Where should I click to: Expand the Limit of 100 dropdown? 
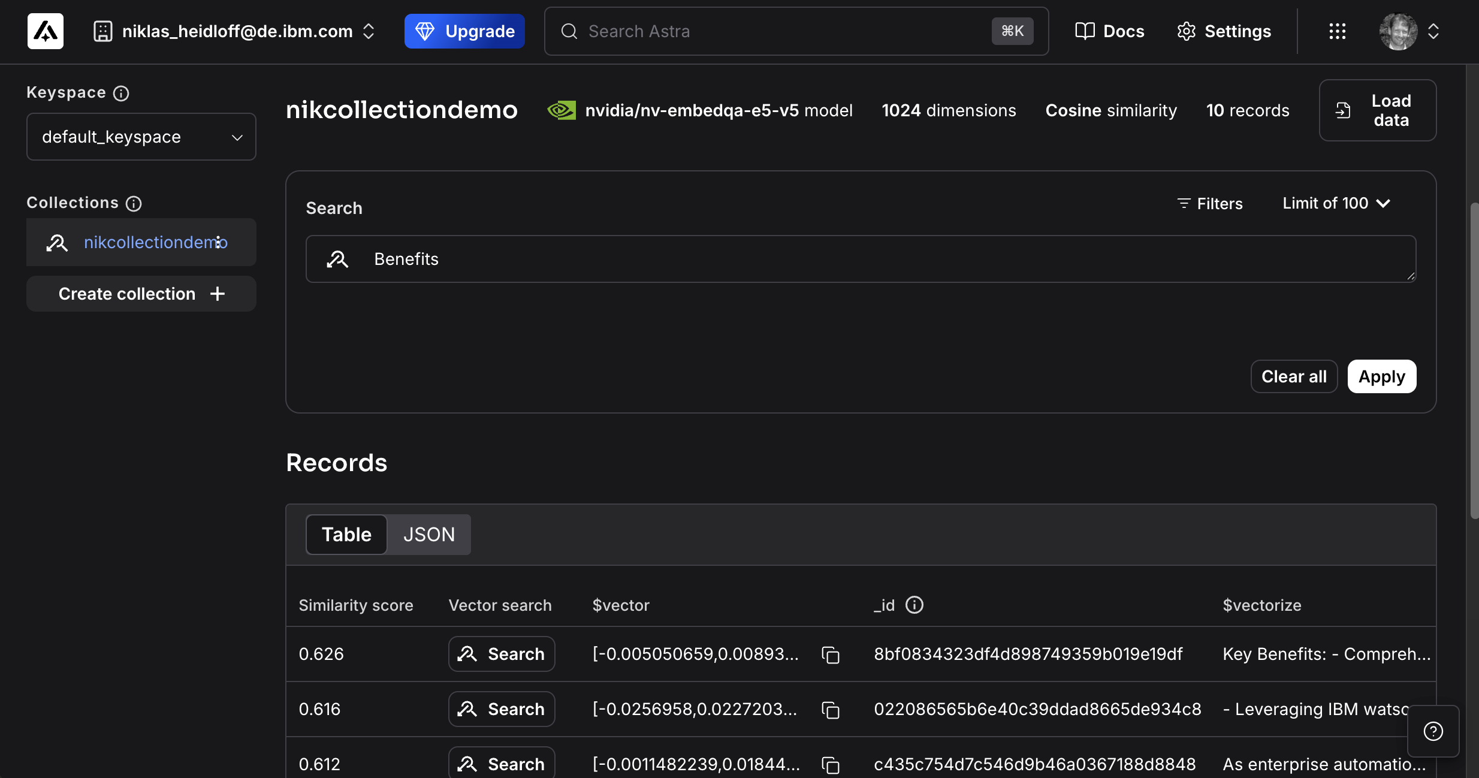1336,204
